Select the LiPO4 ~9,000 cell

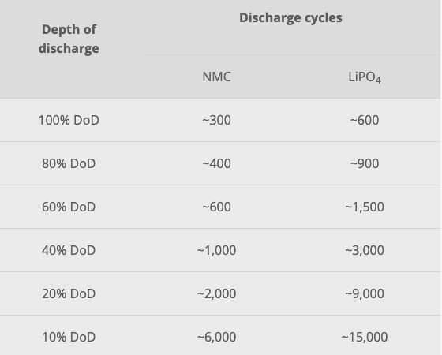(365, 293)
